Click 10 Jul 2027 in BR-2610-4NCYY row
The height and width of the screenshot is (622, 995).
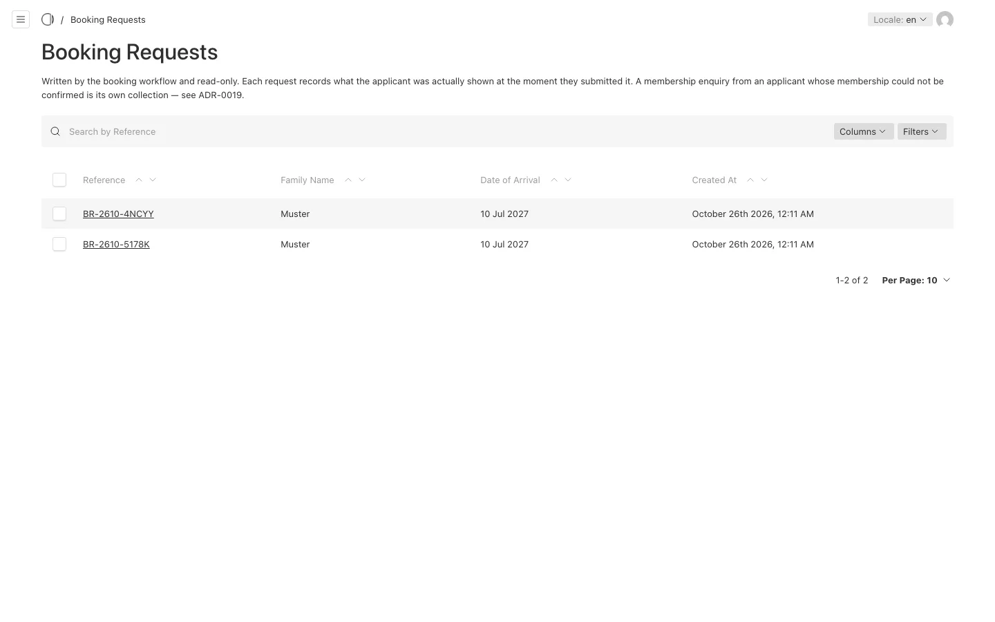pyautogui.click(x=504, y=214)
